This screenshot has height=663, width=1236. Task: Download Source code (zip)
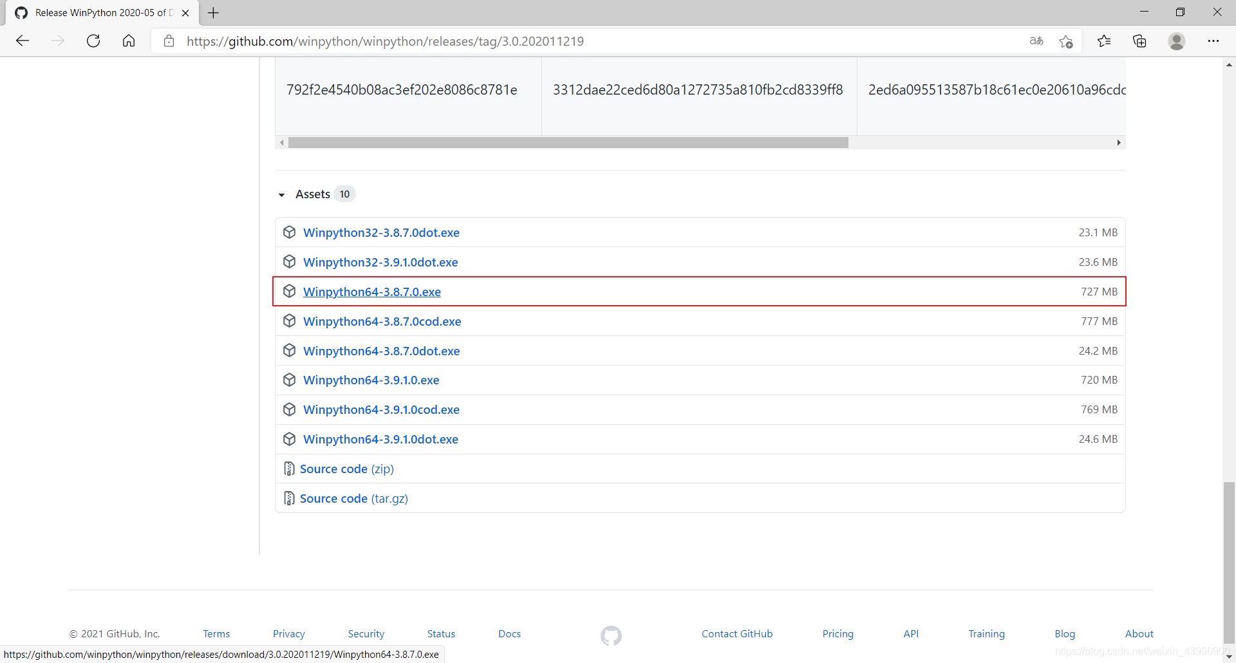coord(346,469)
